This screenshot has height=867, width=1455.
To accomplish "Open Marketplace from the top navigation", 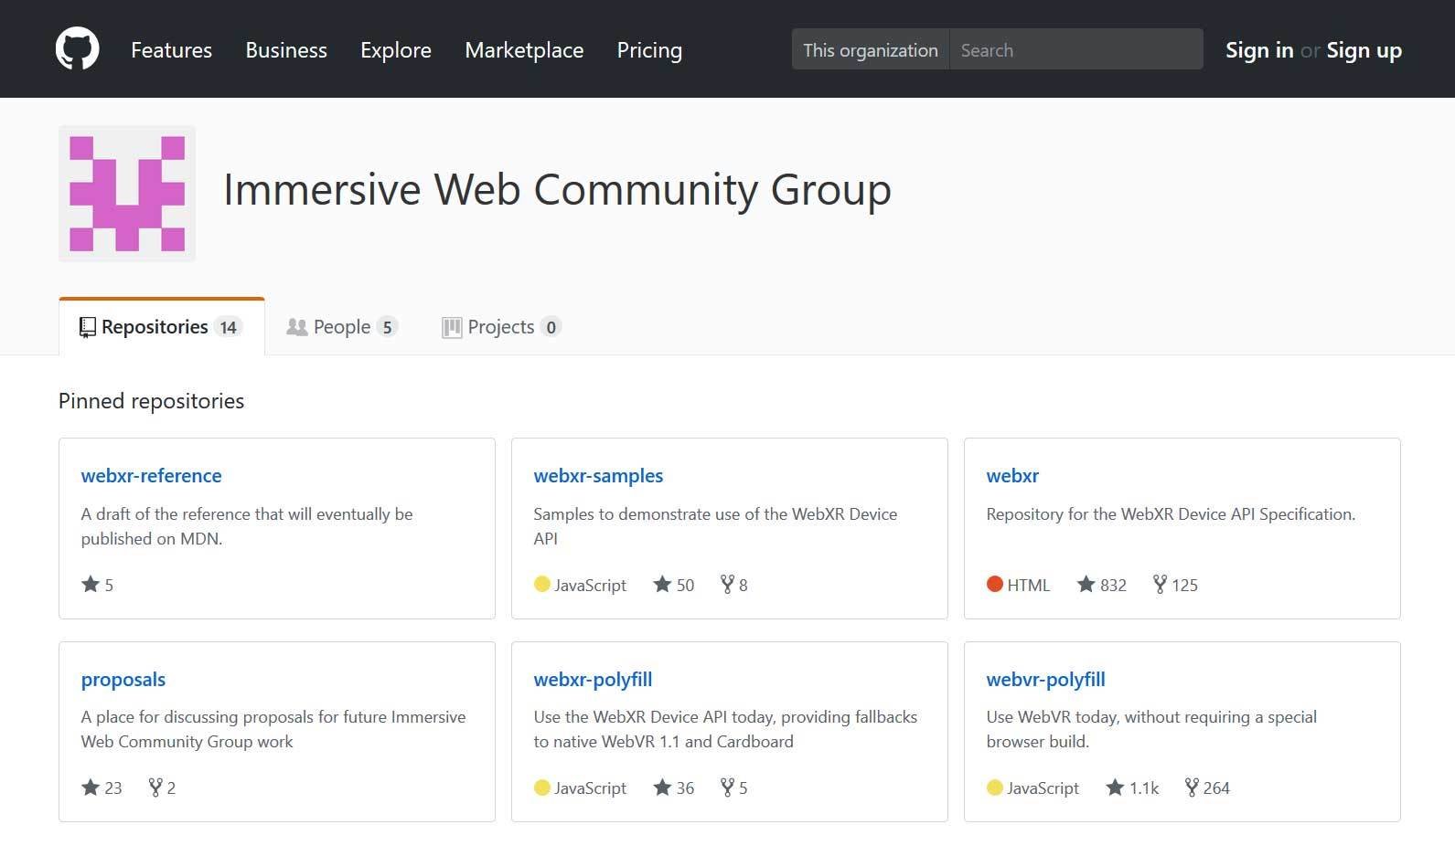I will coord(524,50).
